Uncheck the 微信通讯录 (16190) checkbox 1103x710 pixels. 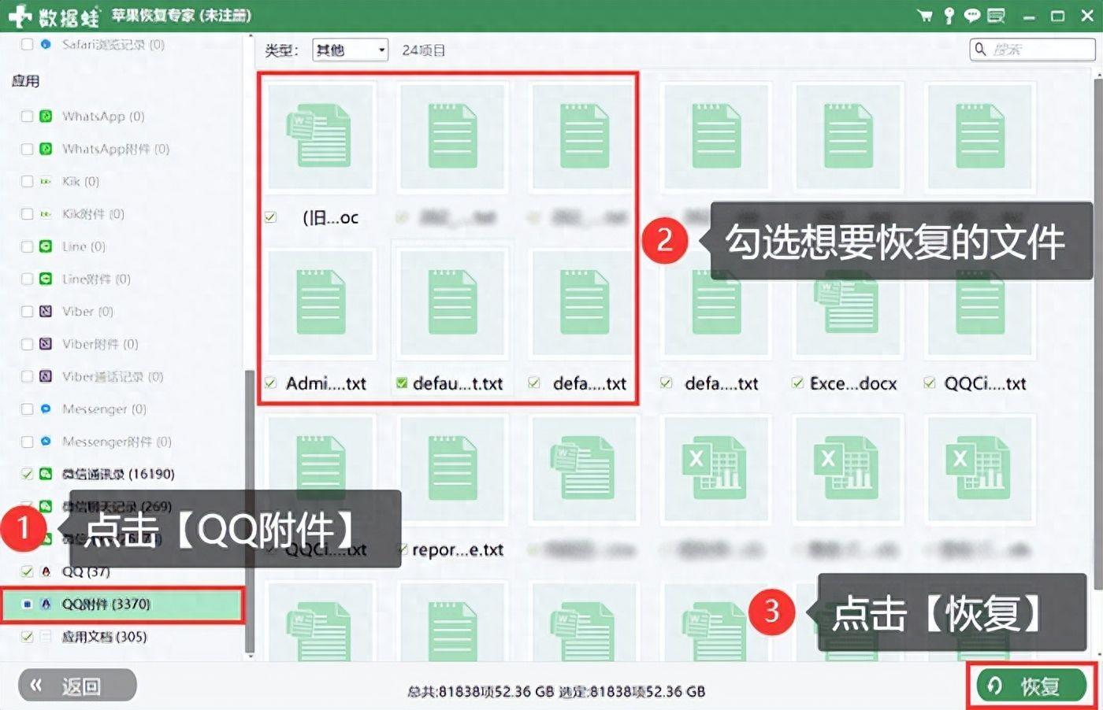click(27, 474)
